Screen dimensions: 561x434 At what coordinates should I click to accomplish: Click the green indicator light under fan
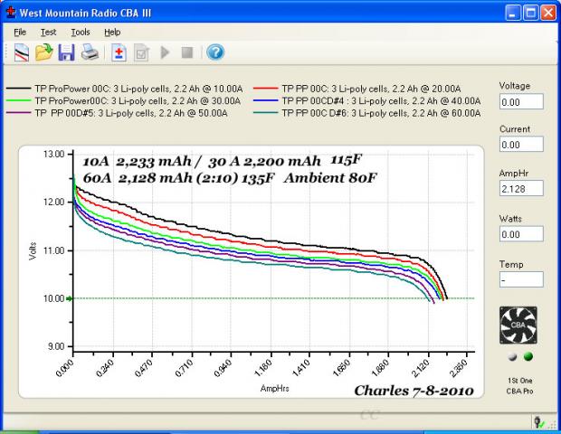528,356
